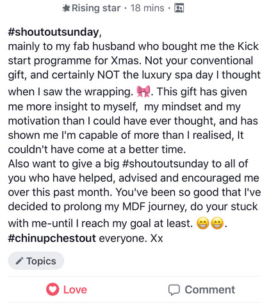
Task: Tap the Comment speech bubble icon
Action: [x=174, y=290]
